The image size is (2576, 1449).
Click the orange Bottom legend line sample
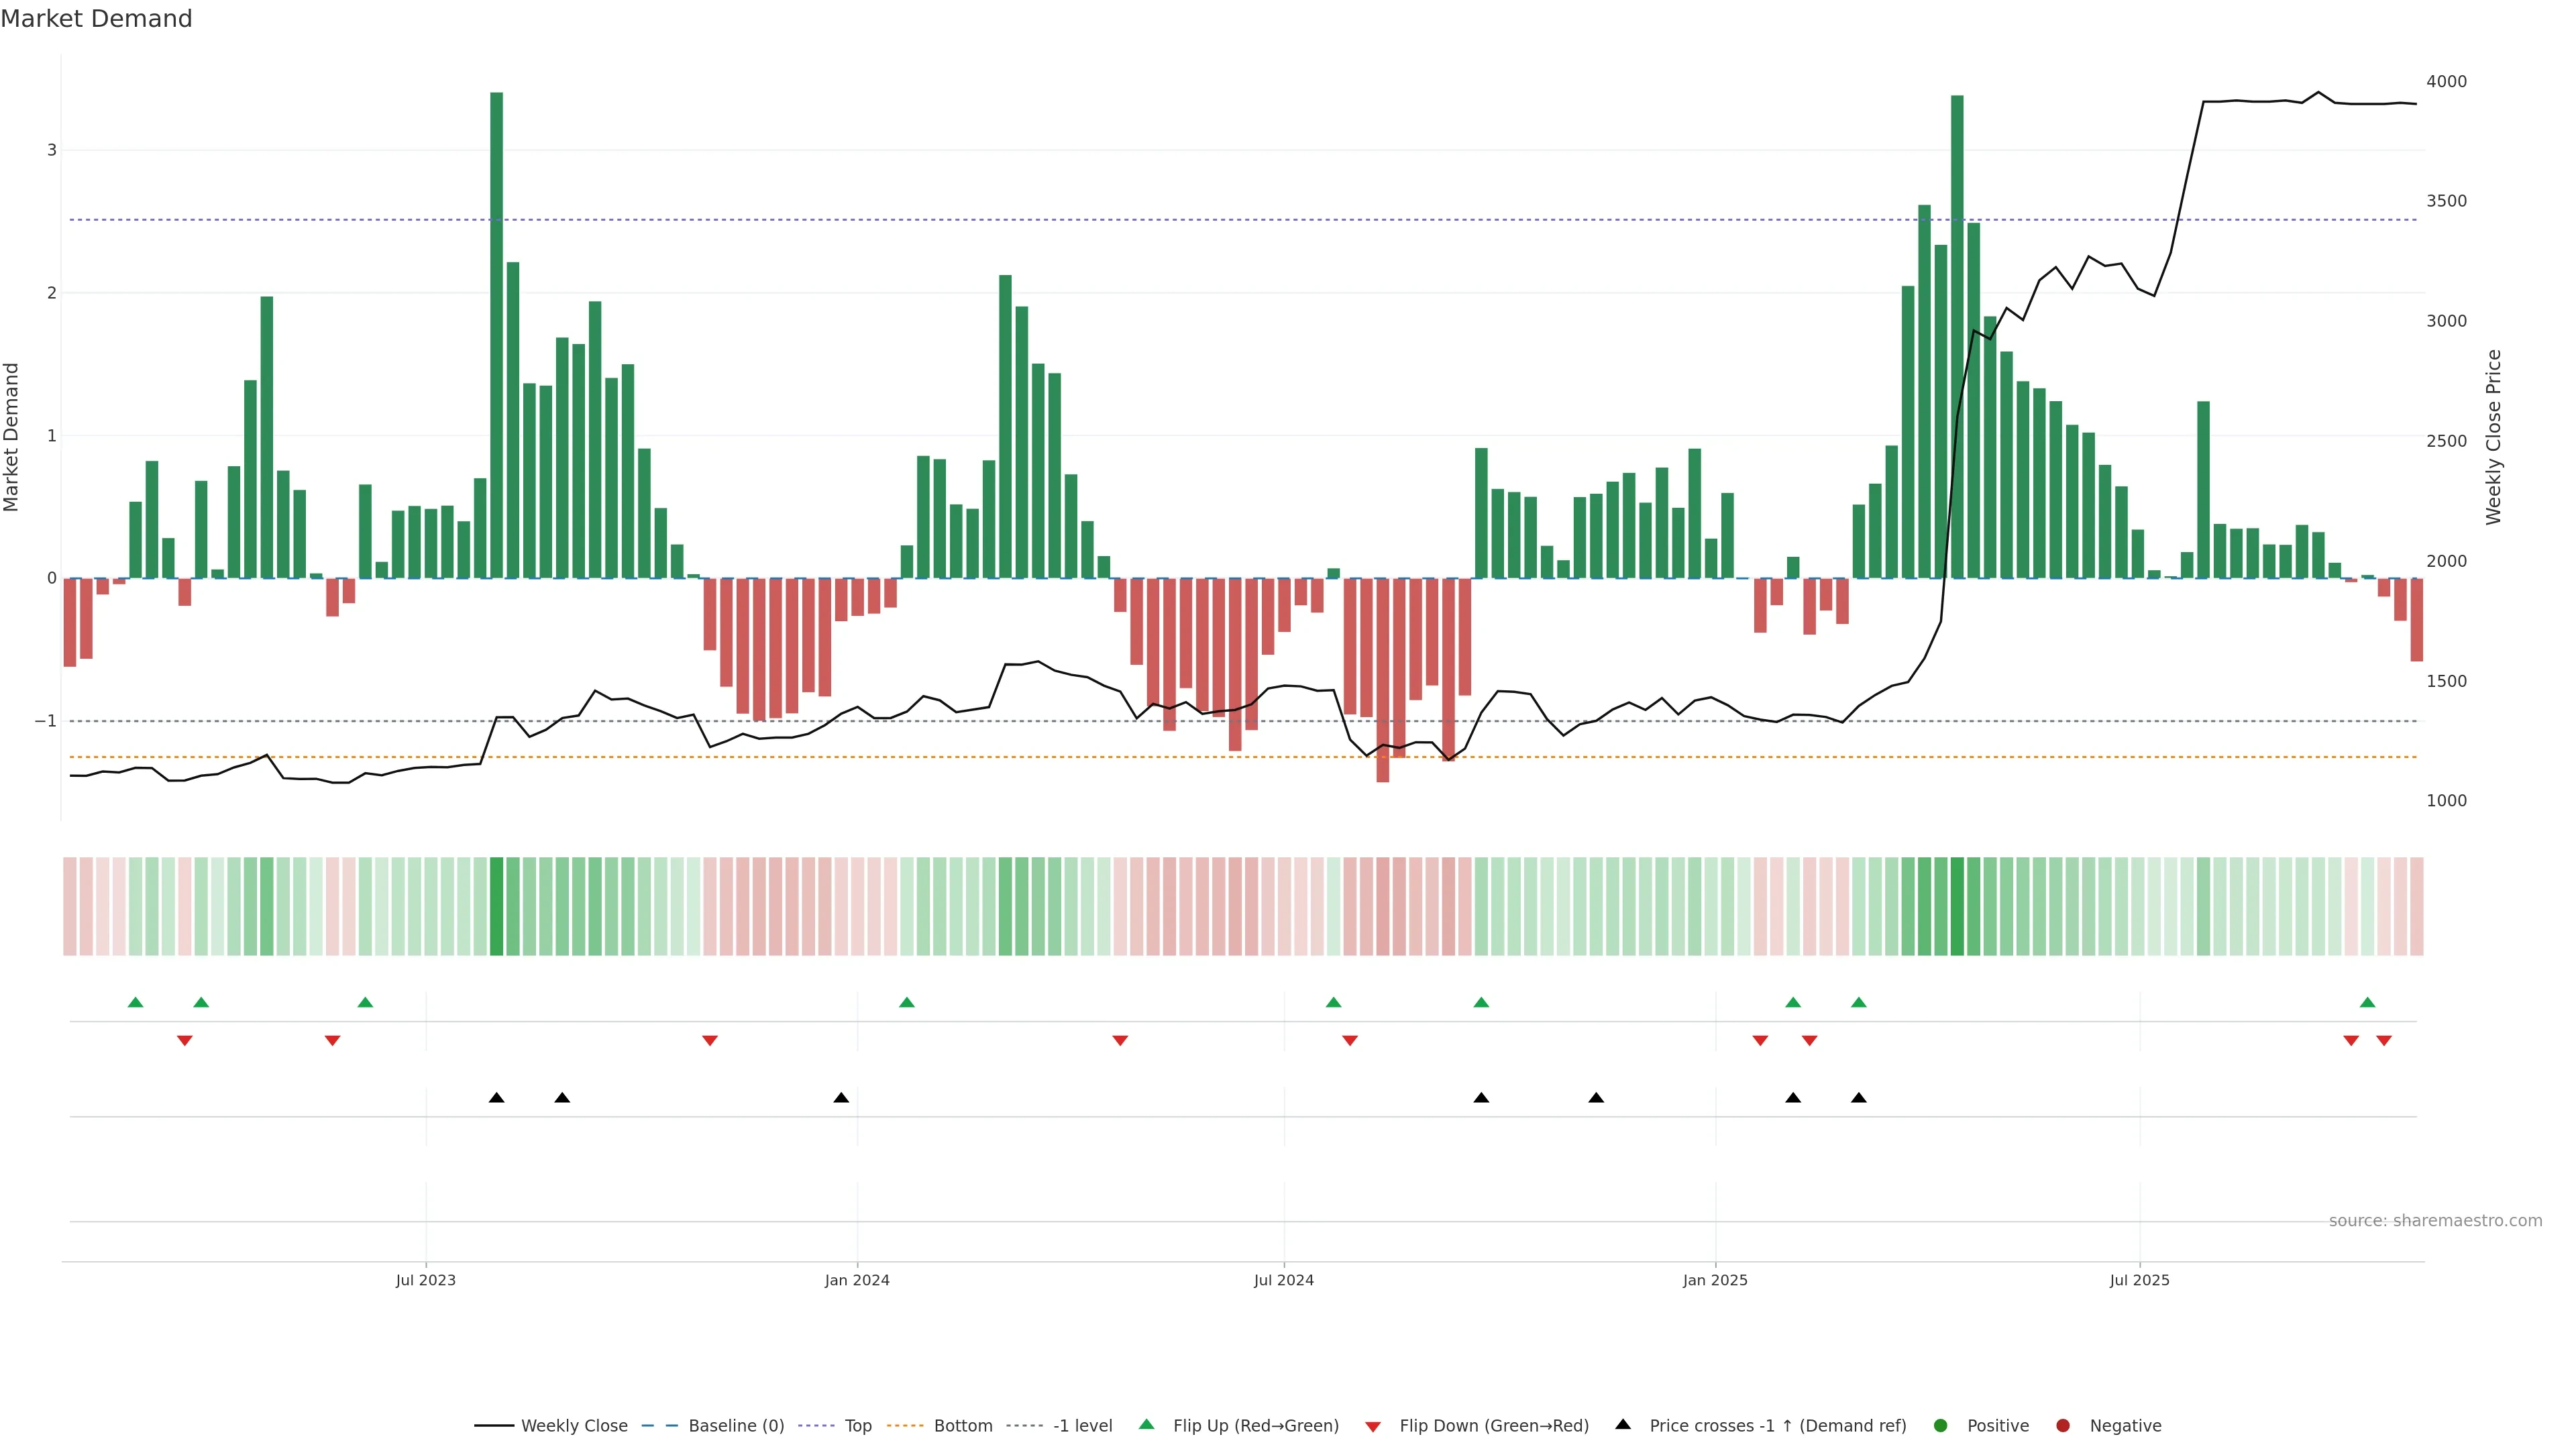[906, 1426]
